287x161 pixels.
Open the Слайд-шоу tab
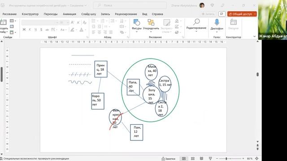click(x=89, y=14)
